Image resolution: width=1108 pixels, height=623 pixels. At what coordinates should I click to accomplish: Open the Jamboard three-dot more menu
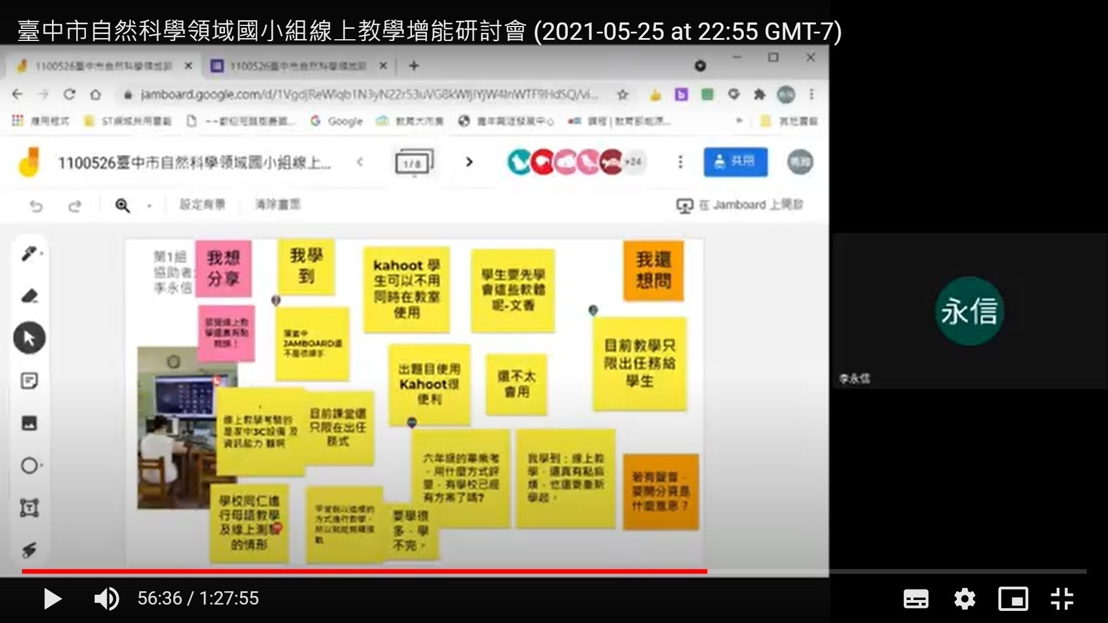click(680, 162)
